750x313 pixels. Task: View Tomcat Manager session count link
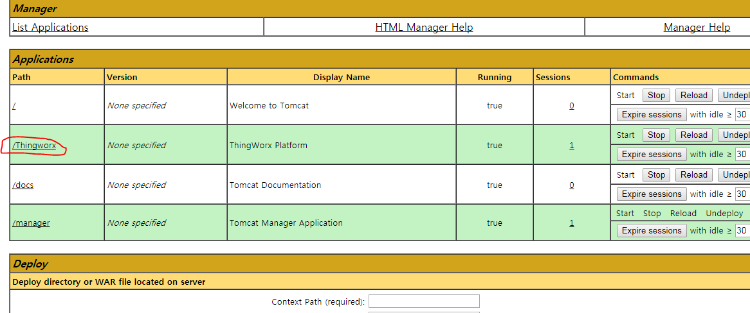pyautogui.click(x=572, y=223)
